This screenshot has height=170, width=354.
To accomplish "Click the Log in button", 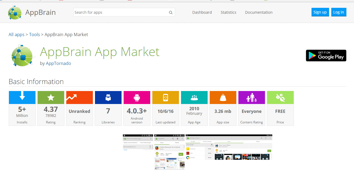I will (339, 12).
